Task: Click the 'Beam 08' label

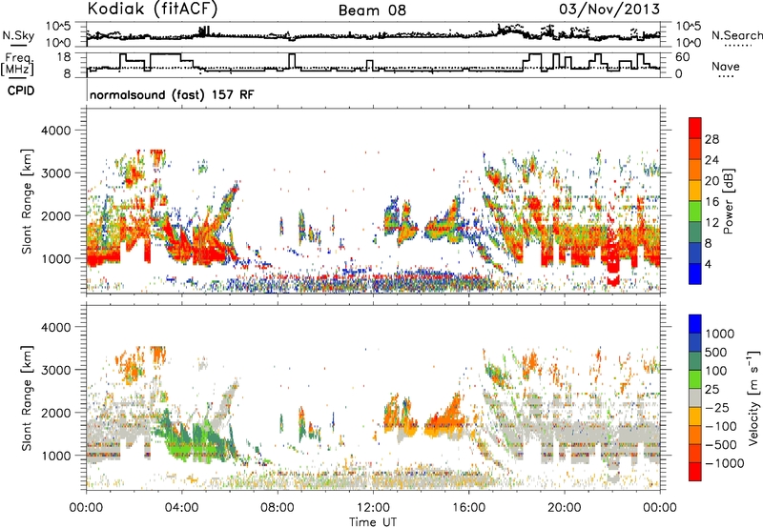Action: pos(372,10)
